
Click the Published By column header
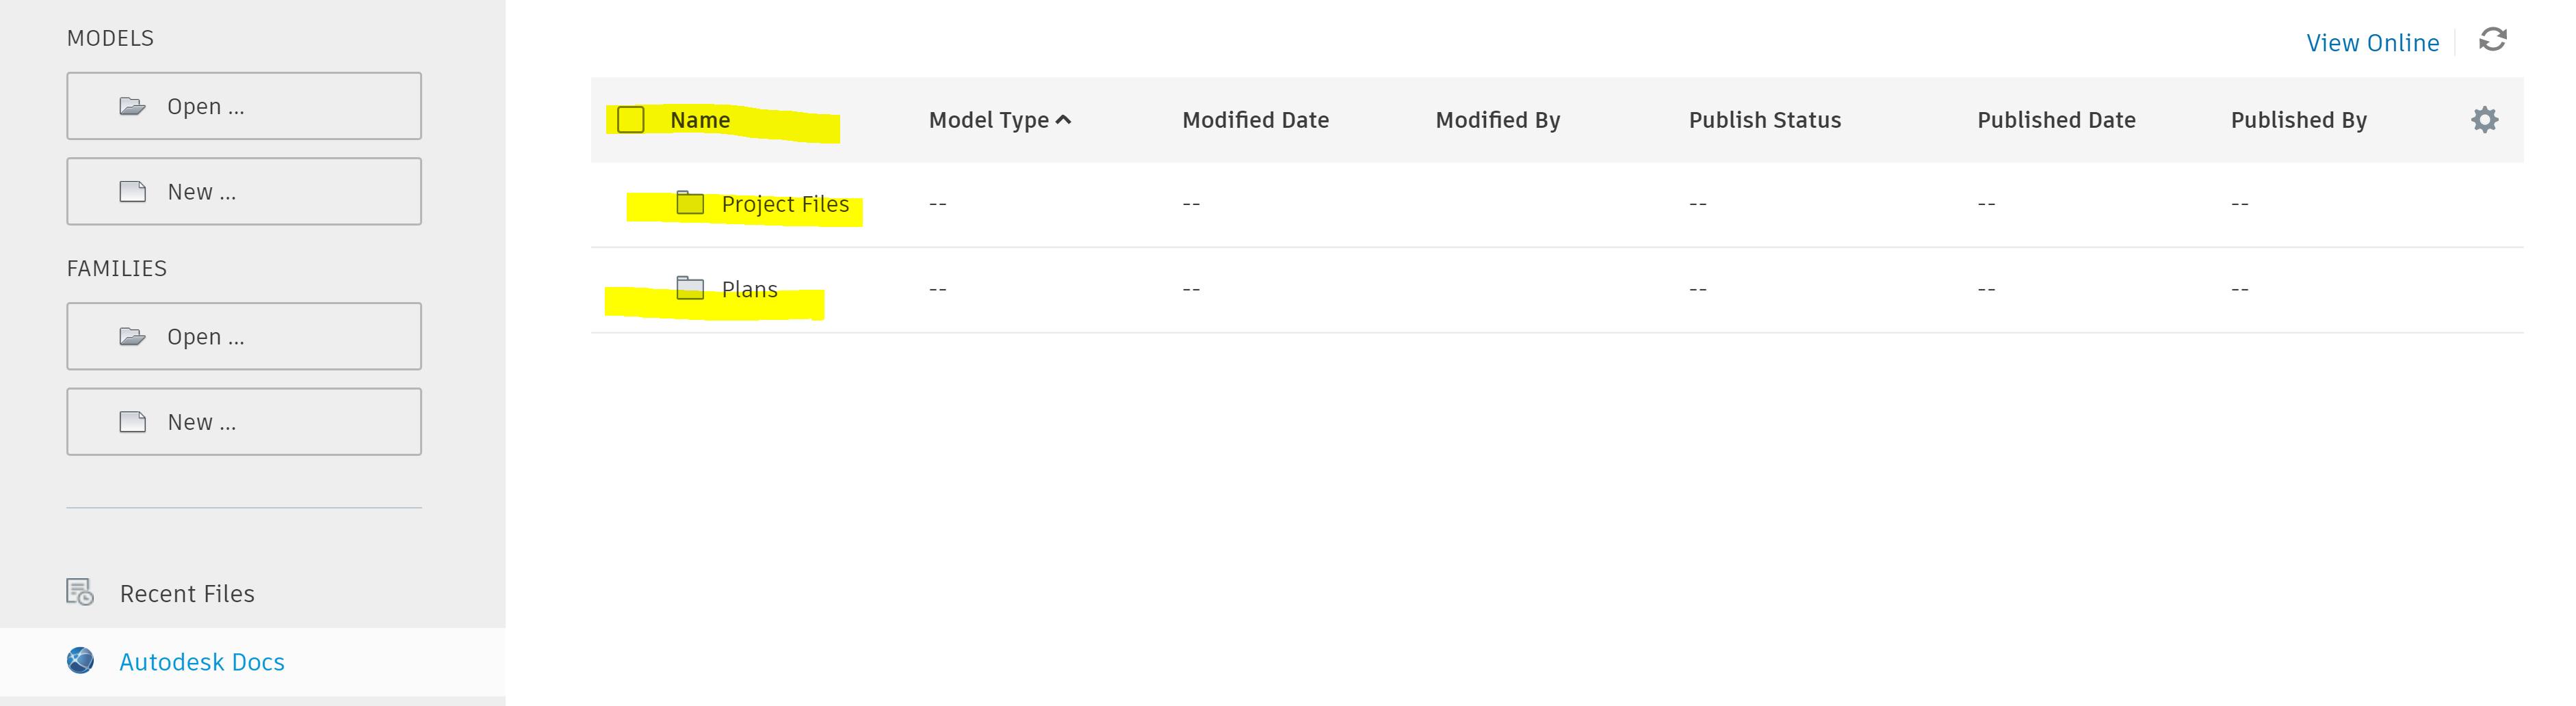pos(2298,120)
